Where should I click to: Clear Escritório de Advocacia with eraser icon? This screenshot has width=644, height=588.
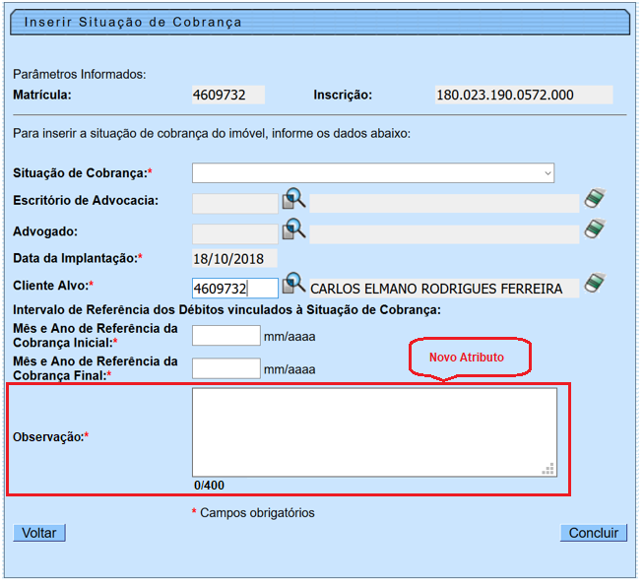click(594, 200)
